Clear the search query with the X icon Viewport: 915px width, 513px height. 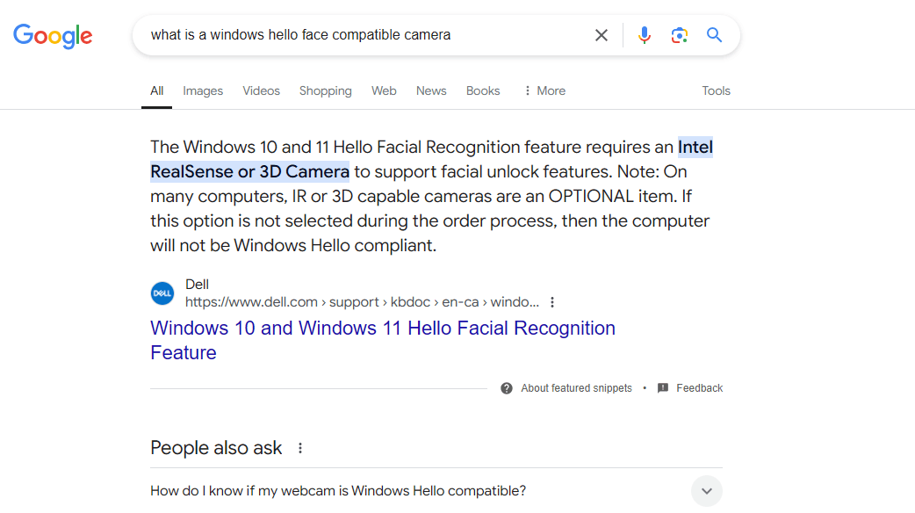601,34
